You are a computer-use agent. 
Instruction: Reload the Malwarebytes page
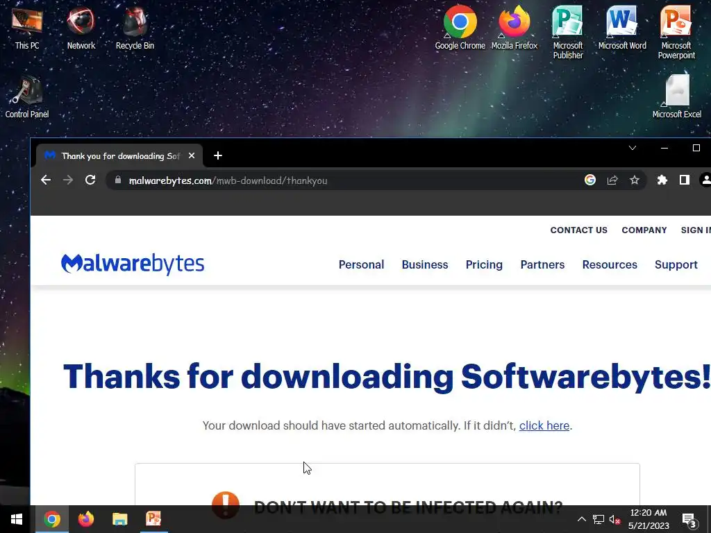(90, 180)
